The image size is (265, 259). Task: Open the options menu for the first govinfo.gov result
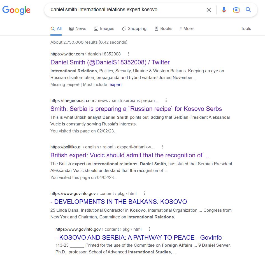click(144, 193)
